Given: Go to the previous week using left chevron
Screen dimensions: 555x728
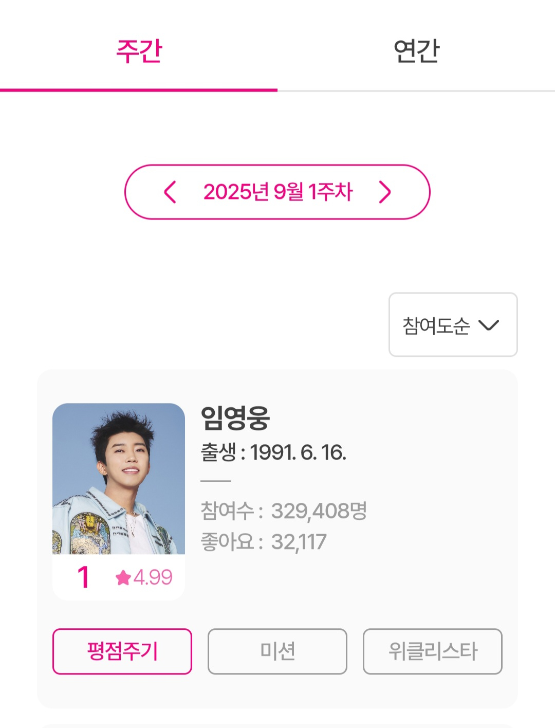Looking at the screenshot, I should (170, 192).
